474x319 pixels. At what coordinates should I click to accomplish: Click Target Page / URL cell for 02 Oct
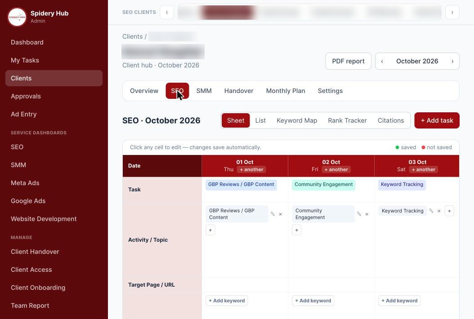click(331, 285)
